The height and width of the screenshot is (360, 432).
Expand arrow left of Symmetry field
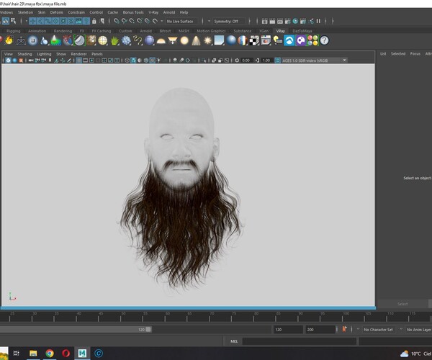pyautogui.click(x=209, y=21)
